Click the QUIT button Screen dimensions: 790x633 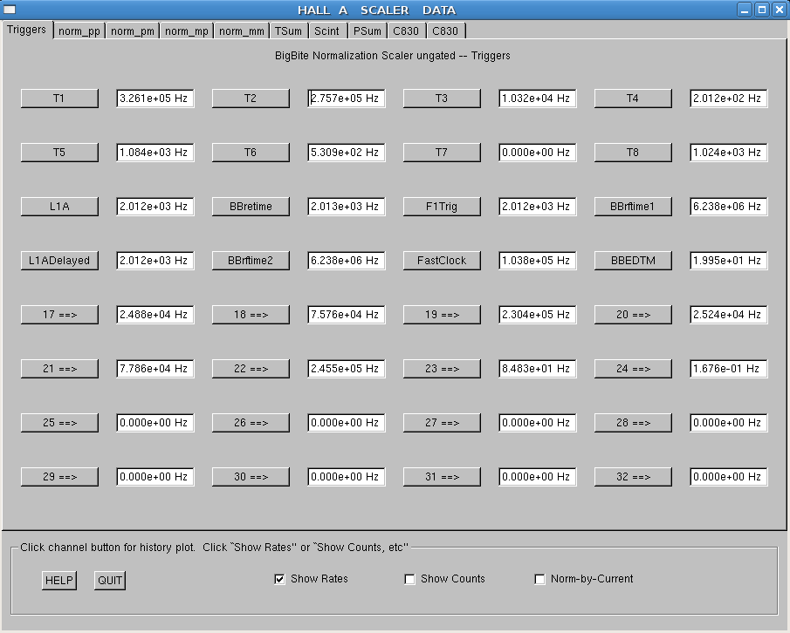pos(110,580)
